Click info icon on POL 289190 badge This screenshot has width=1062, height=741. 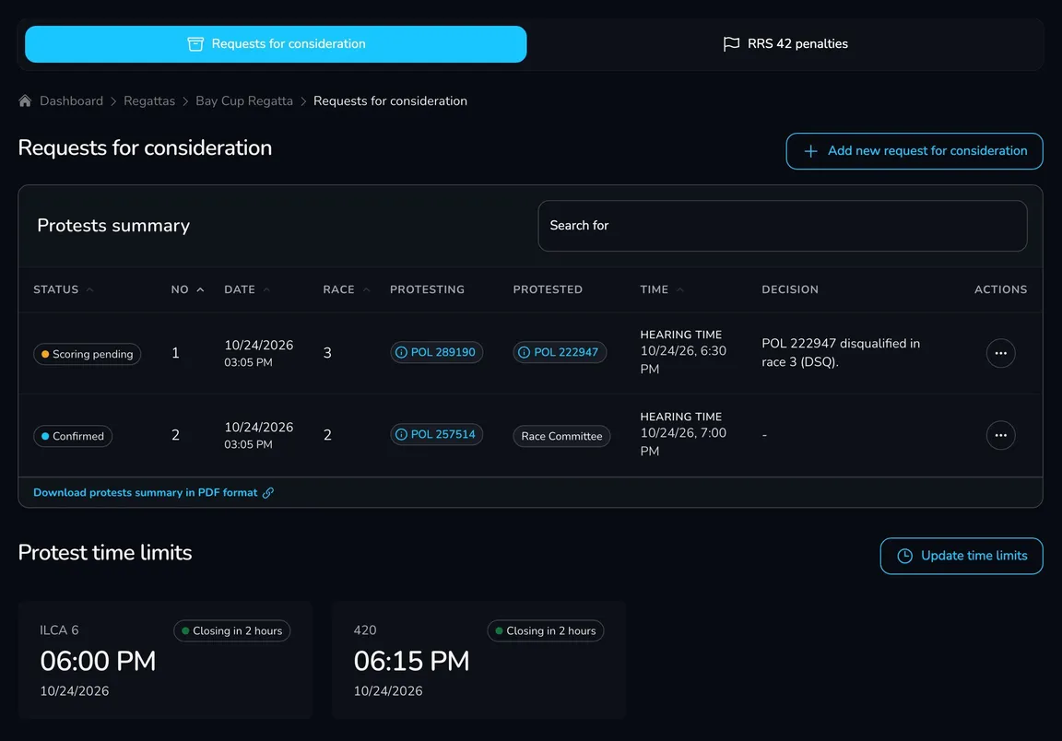(x=401, y=352)
